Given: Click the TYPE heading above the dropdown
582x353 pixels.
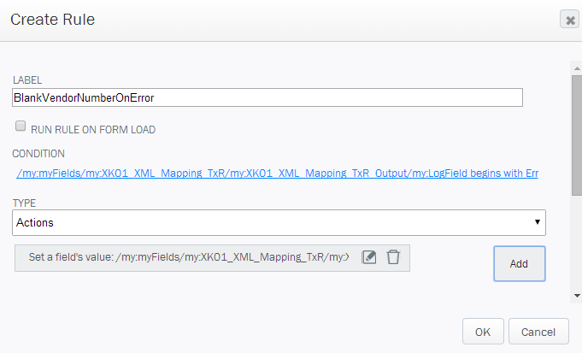Looking at the screenshot, I should 24,203.
